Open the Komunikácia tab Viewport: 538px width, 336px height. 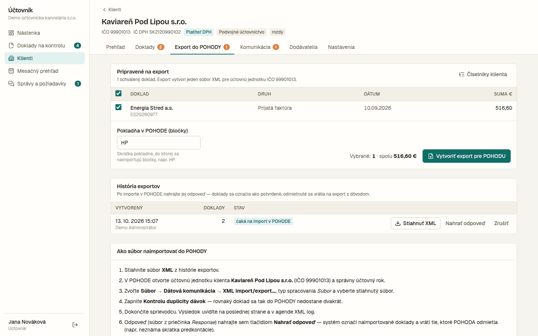260,47
